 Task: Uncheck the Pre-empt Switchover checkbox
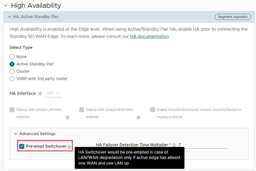(22, 146)
